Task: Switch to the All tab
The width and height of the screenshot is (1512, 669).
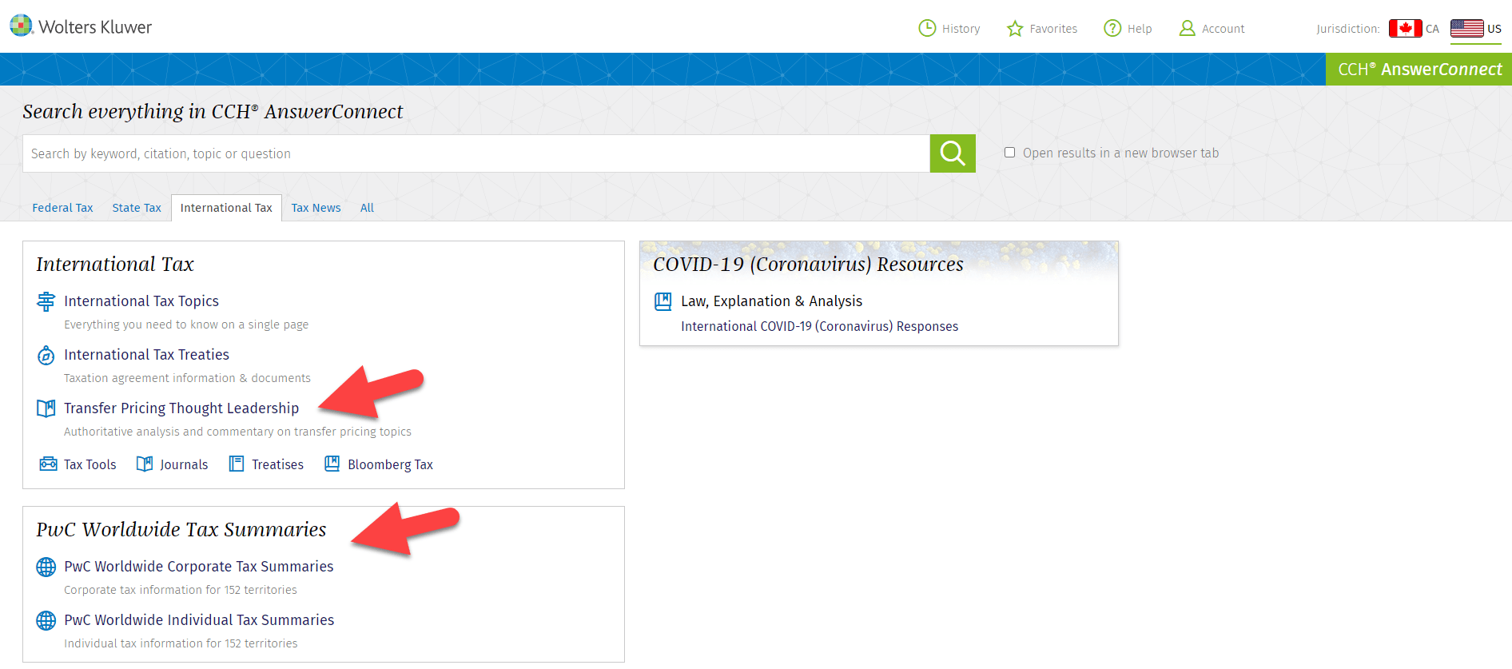Action: [367, 208]
